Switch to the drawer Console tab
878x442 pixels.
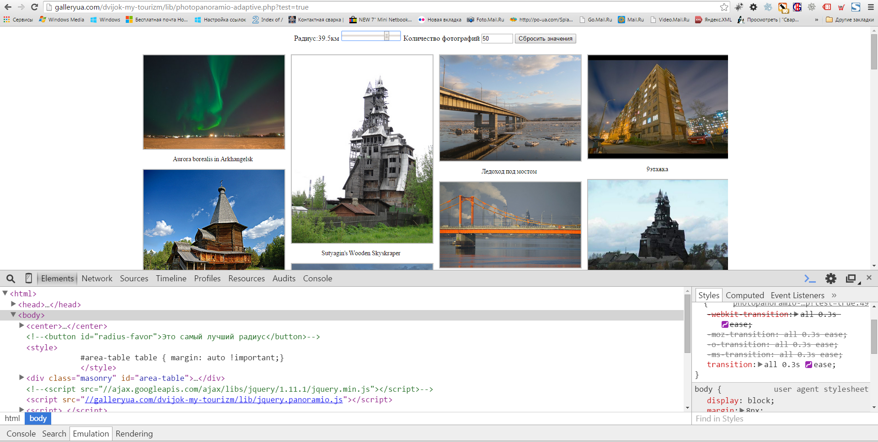[x=21, y=434]
